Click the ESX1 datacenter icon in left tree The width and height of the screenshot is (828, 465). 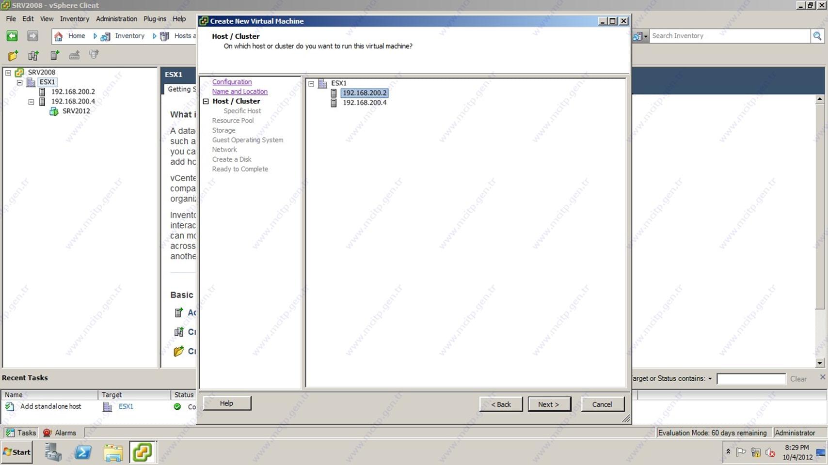pyautogui.click(x=31, y=82)
